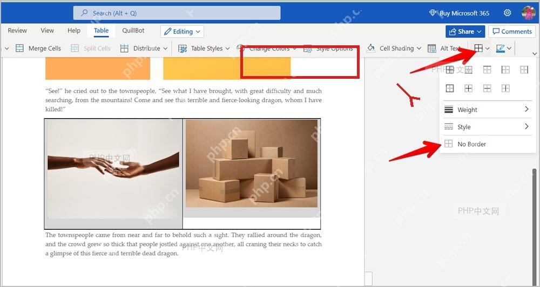Expand the ribbon options chevron

[535, 54]
